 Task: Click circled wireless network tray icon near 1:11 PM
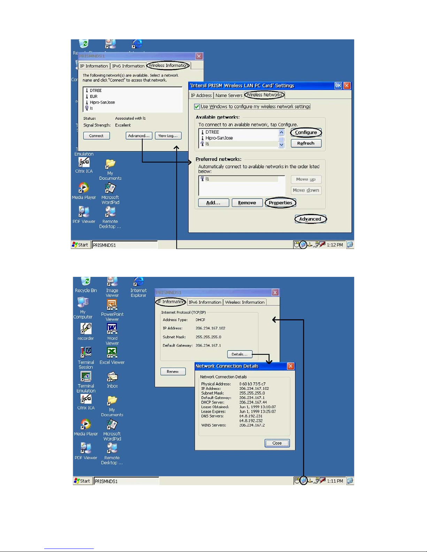(x=304, y=481)
